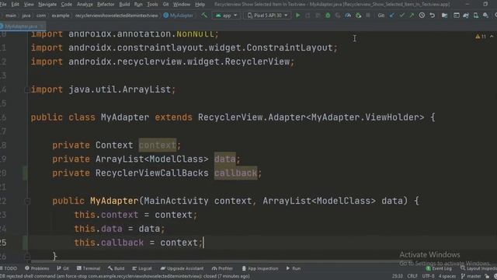The height and width of the screenshot is (280, 497).
Task: Collapse the import block fold marker
Action: (27, 90)
